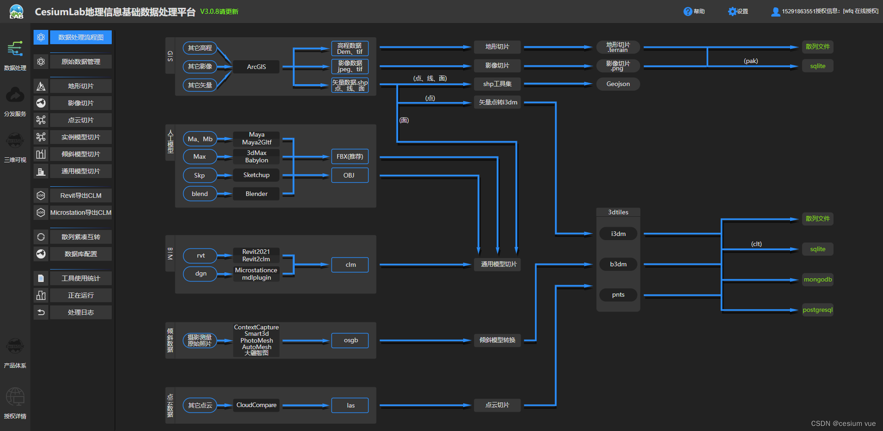Image resolution: width=883 pixels, height=431 pixels.
Task: Click the OBJ format box
Action: point(350,175)
